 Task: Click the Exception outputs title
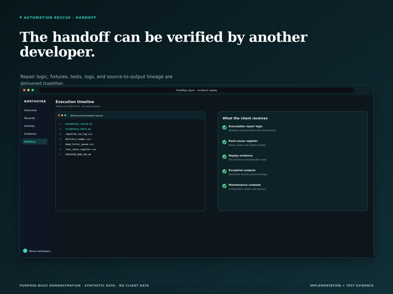coord(242,170)
